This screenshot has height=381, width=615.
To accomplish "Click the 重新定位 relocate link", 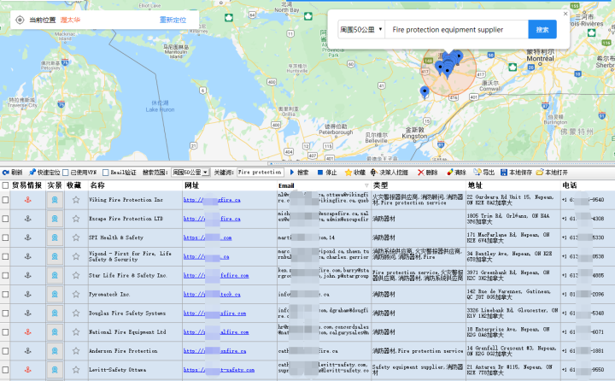I will (x=173, y=20).
